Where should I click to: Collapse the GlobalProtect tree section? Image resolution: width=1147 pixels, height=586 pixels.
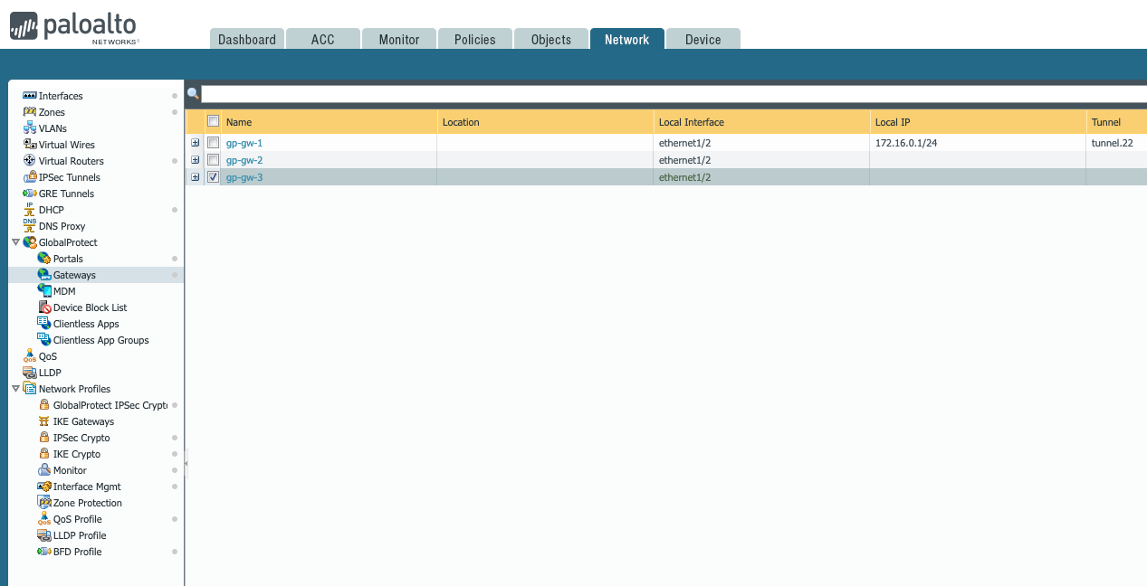coord(15,242)
